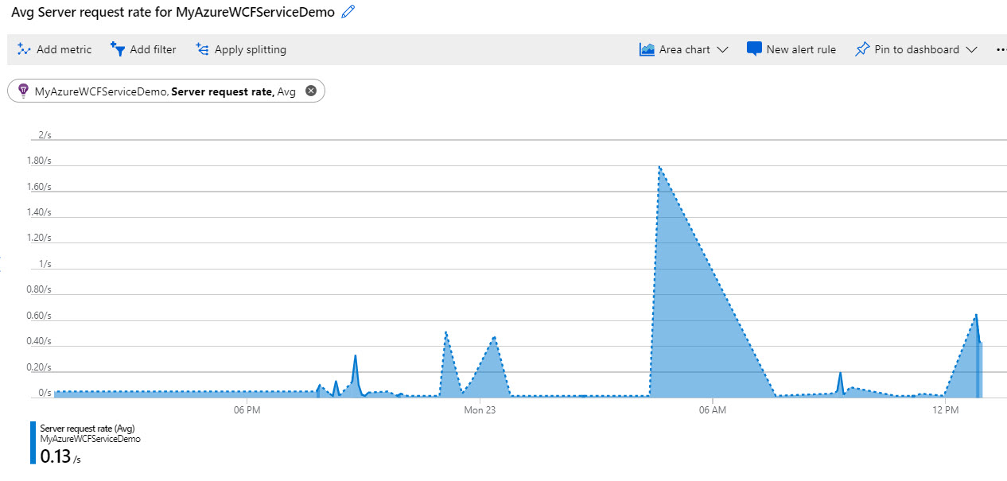Expand the Area chart dropdown chevron

(722, 49)
